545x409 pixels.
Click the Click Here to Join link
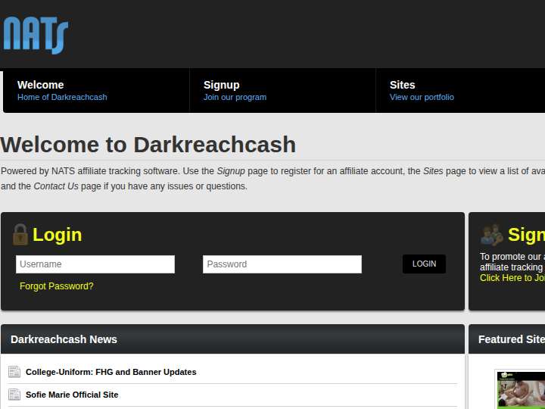click(x=512, y=278)
